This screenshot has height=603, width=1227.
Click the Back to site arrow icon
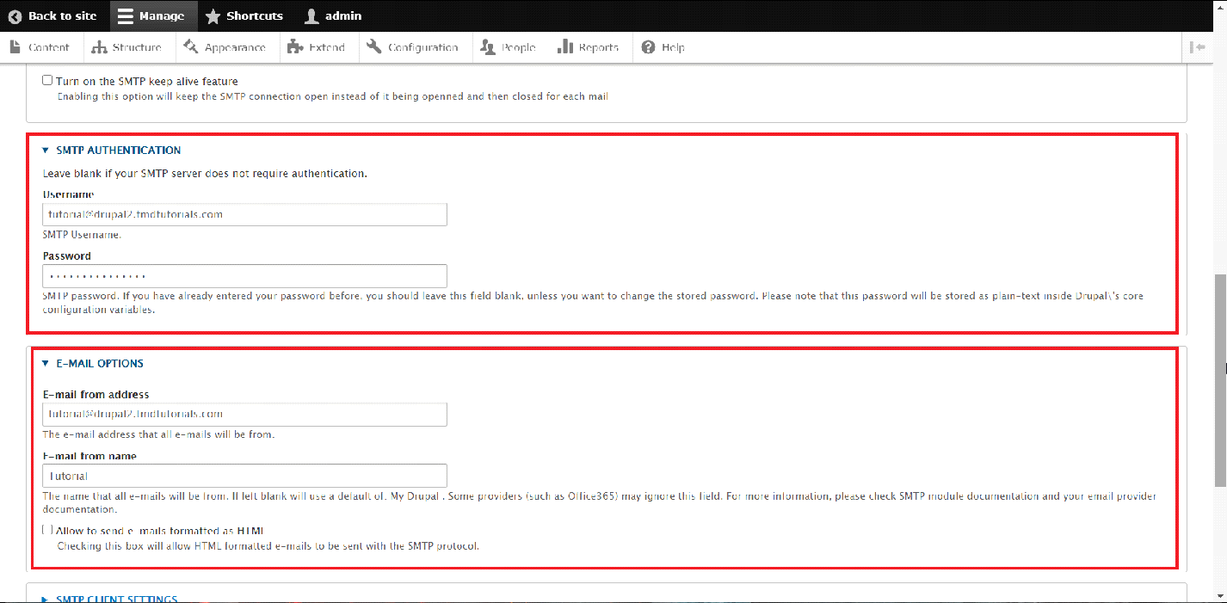[x=15, y=16]
